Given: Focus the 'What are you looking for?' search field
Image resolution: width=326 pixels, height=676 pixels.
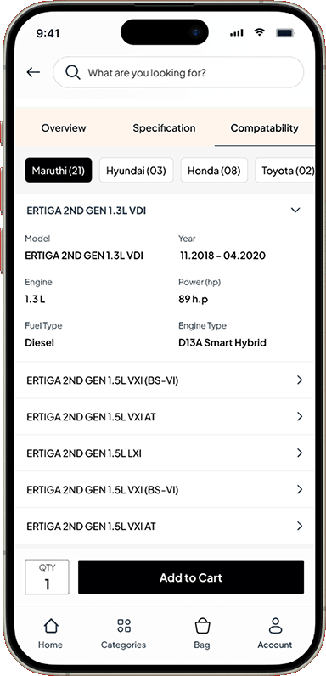Looking at the screenshot, I should tap(178, 72).
